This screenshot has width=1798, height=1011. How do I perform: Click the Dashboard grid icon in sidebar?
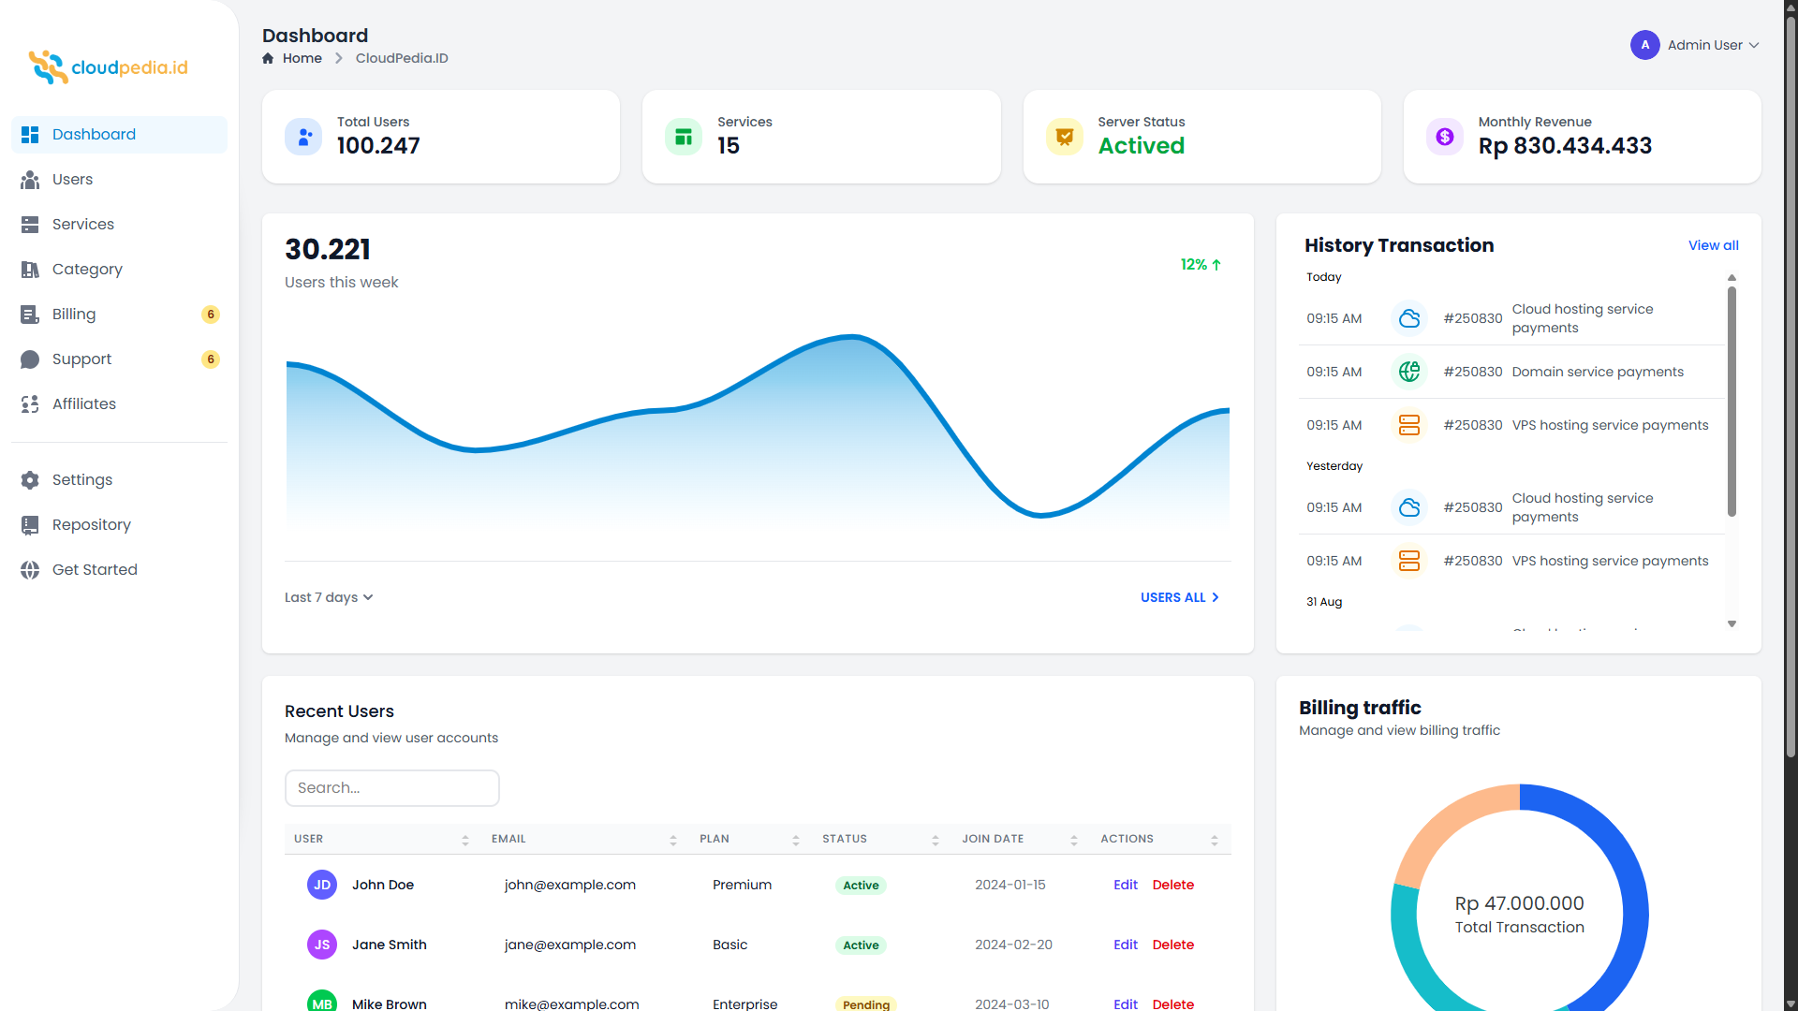(30, 135)
